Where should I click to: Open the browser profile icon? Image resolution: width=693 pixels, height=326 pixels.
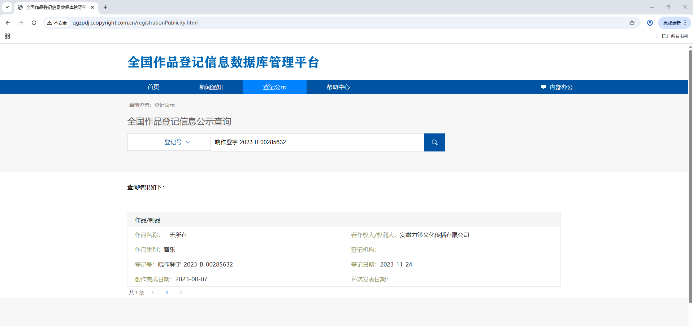coord(650,23)
